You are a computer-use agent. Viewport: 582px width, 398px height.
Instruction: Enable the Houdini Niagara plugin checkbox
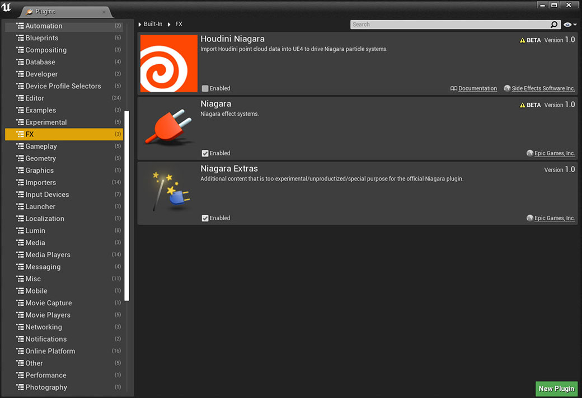(205, 88)
